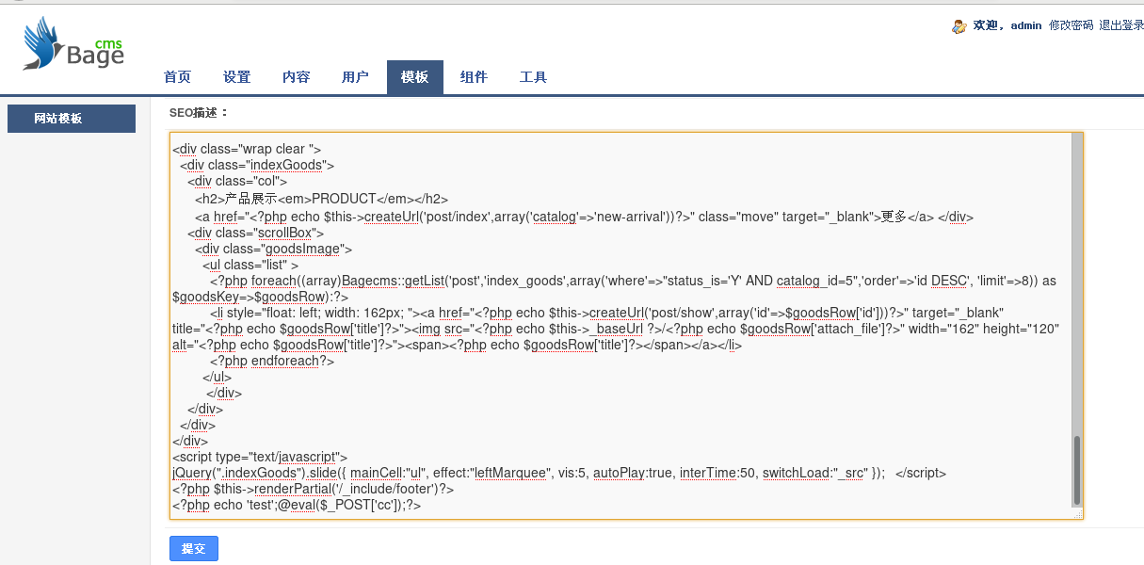Select 网站模板 in the sidebar
The height and width of the screenshot is (565, 1144).
tap(72, 119)
